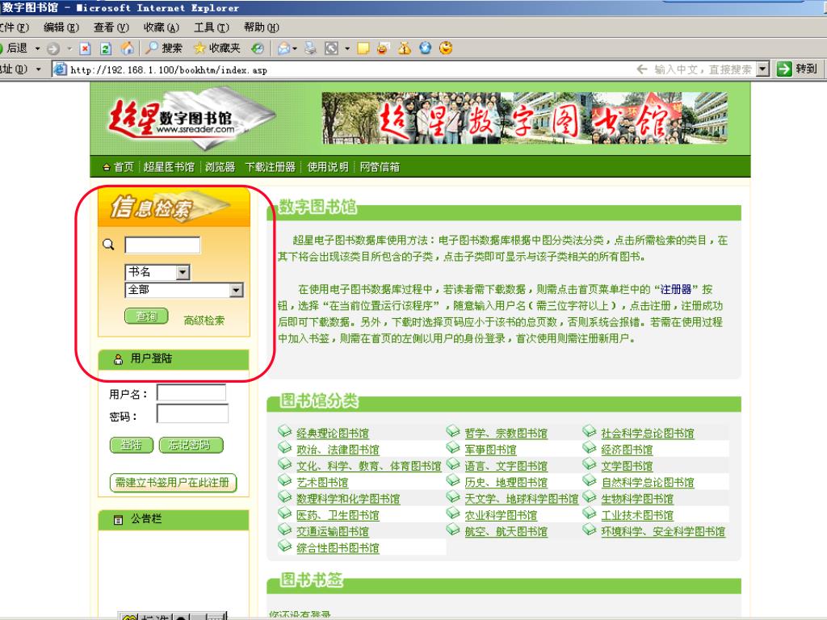Viewport: 827px width, 620px height.
Task: Open the 编辑 (Edit) menu
Action: coord(61,27)
